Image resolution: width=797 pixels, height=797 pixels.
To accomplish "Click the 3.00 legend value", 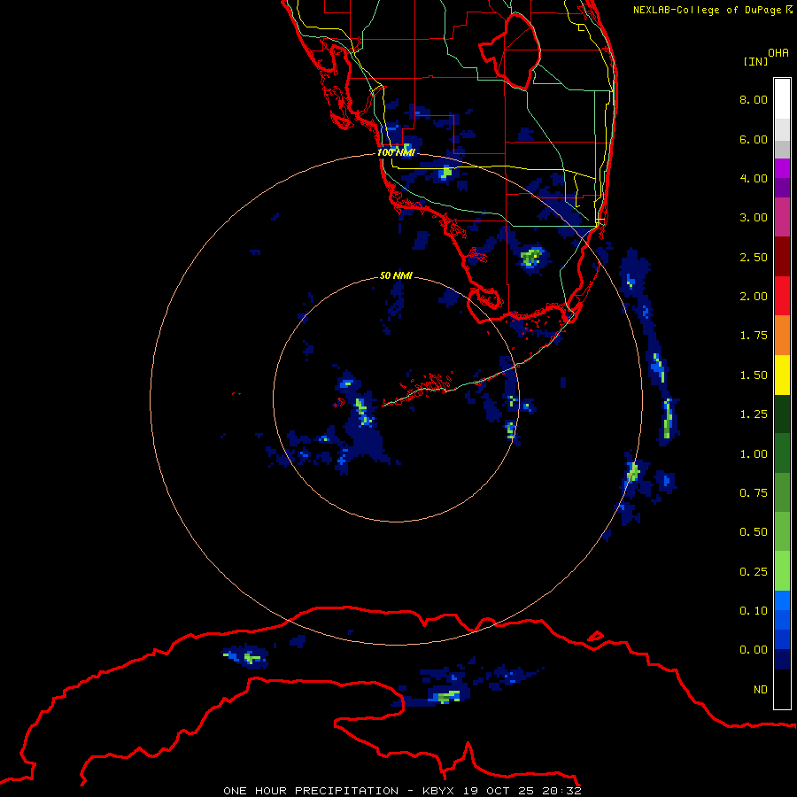I will (754, 218).
